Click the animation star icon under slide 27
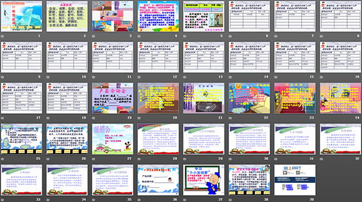The width and height of the screenshot is (362, 202). [x=94, y=159]
